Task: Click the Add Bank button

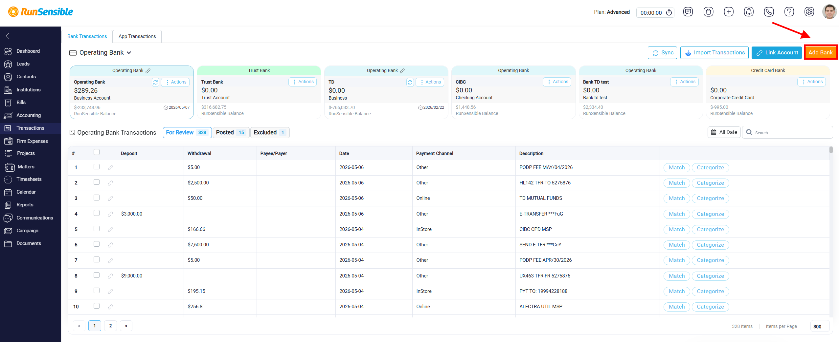Action: [x=820, y=52]
